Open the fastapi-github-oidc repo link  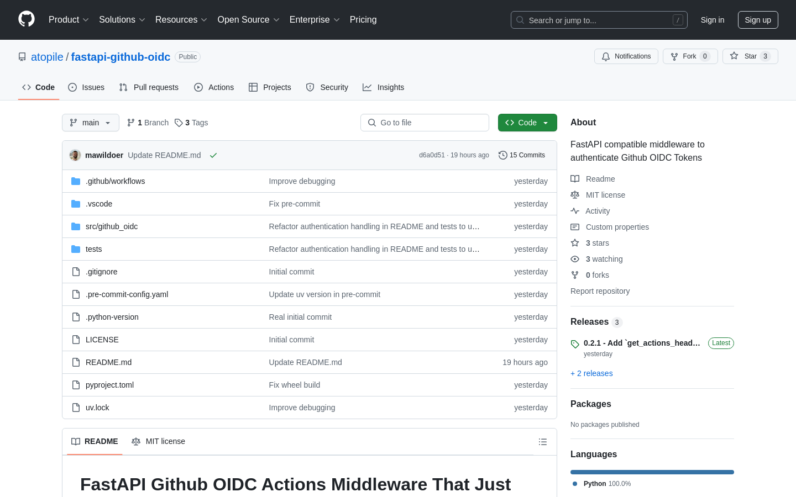[x=121, y=57]
